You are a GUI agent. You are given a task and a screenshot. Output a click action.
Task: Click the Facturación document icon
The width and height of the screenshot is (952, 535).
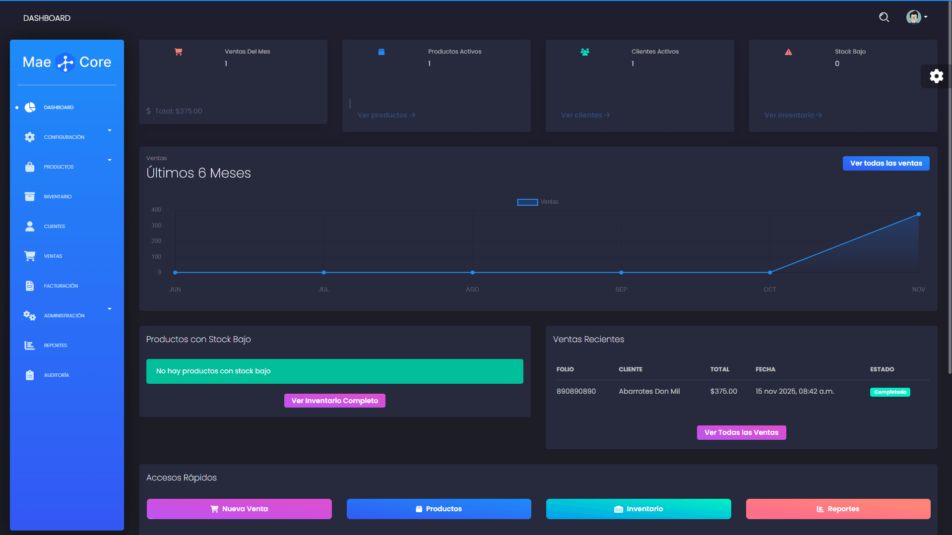tap(30, 286)
